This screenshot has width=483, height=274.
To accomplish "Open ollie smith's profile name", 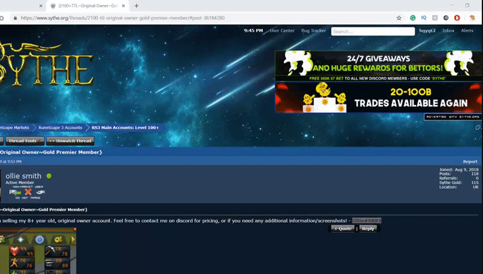I will pos(24,176).
